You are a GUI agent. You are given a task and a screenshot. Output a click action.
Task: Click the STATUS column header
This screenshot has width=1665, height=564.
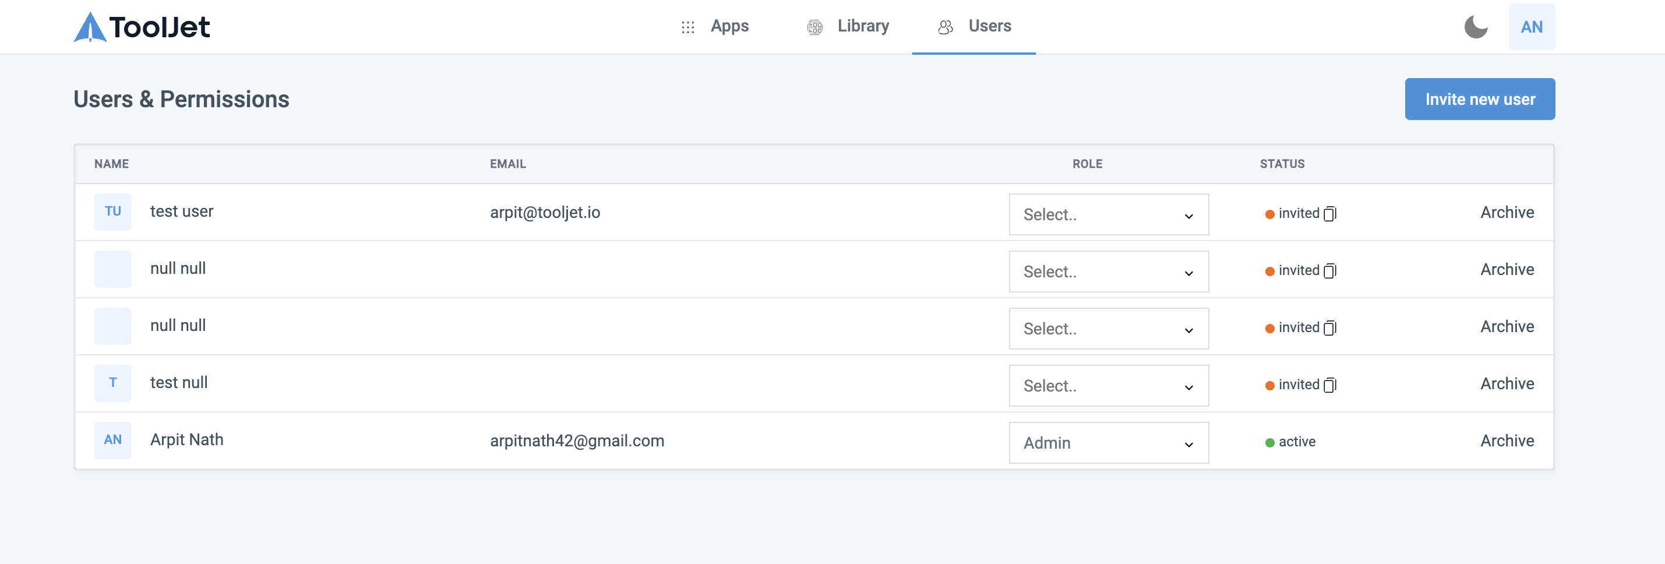click(x=1282, y=164)
